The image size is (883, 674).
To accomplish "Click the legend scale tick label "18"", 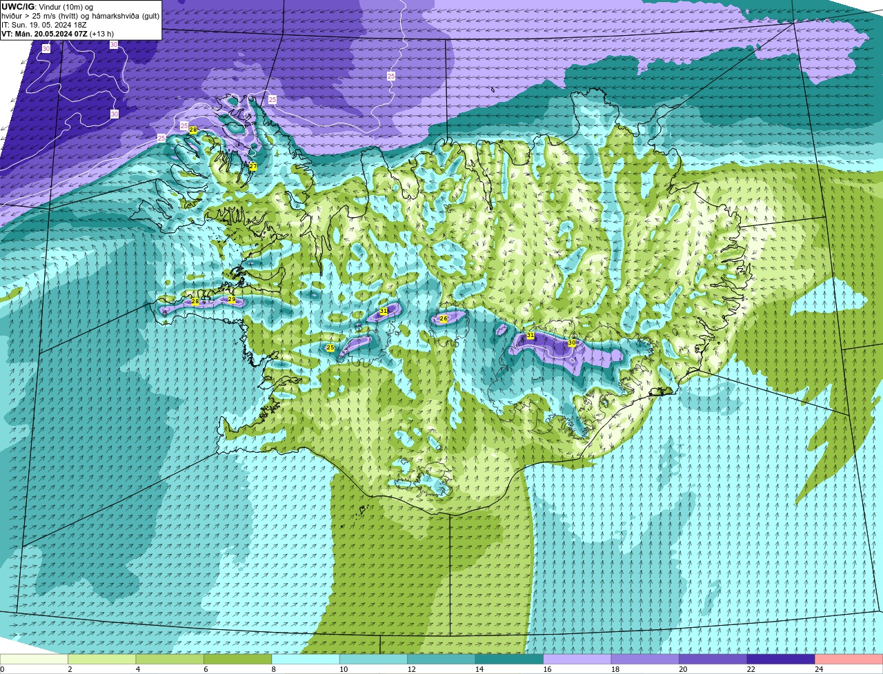I will coord(615,669).
